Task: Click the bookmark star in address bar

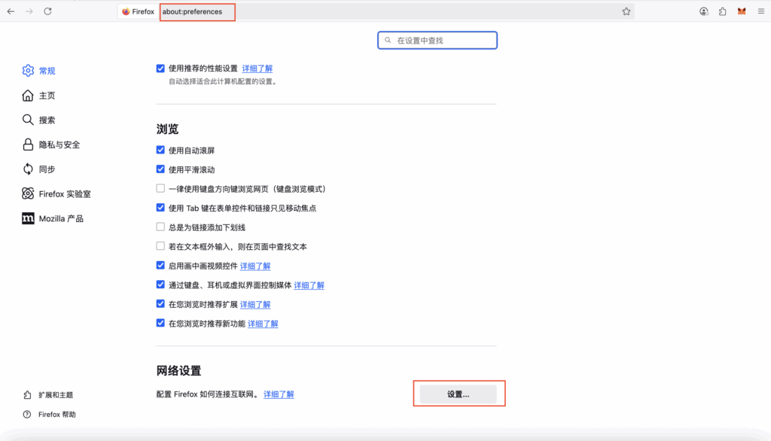Action: tap(626, 11)
